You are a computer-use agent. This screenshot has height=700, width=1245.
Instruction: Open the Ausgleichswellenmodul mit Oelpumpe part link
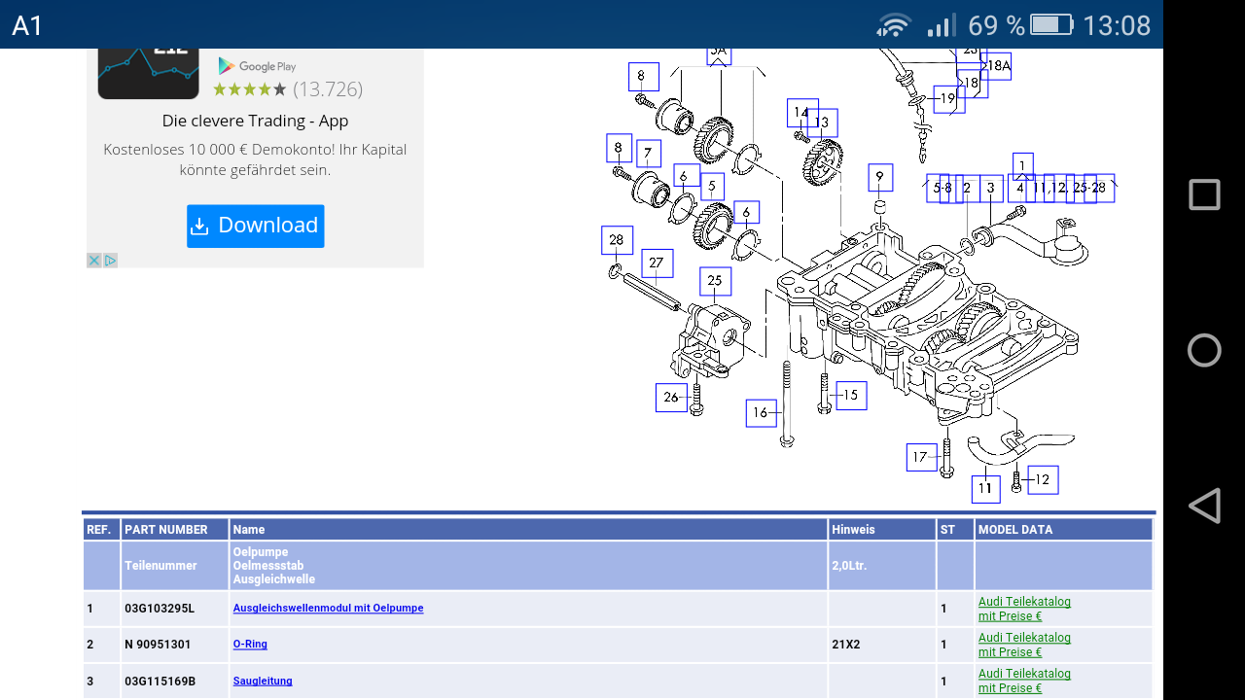[x=327, y=608]
